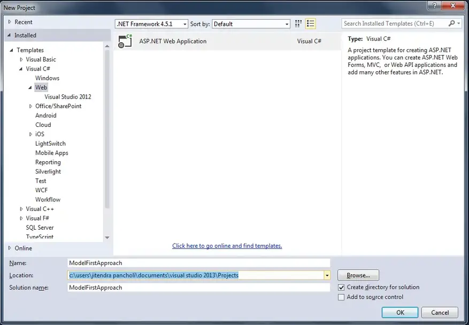Expand the Online section
This screenshot has height=325, width=469.
tap(10, 248)
